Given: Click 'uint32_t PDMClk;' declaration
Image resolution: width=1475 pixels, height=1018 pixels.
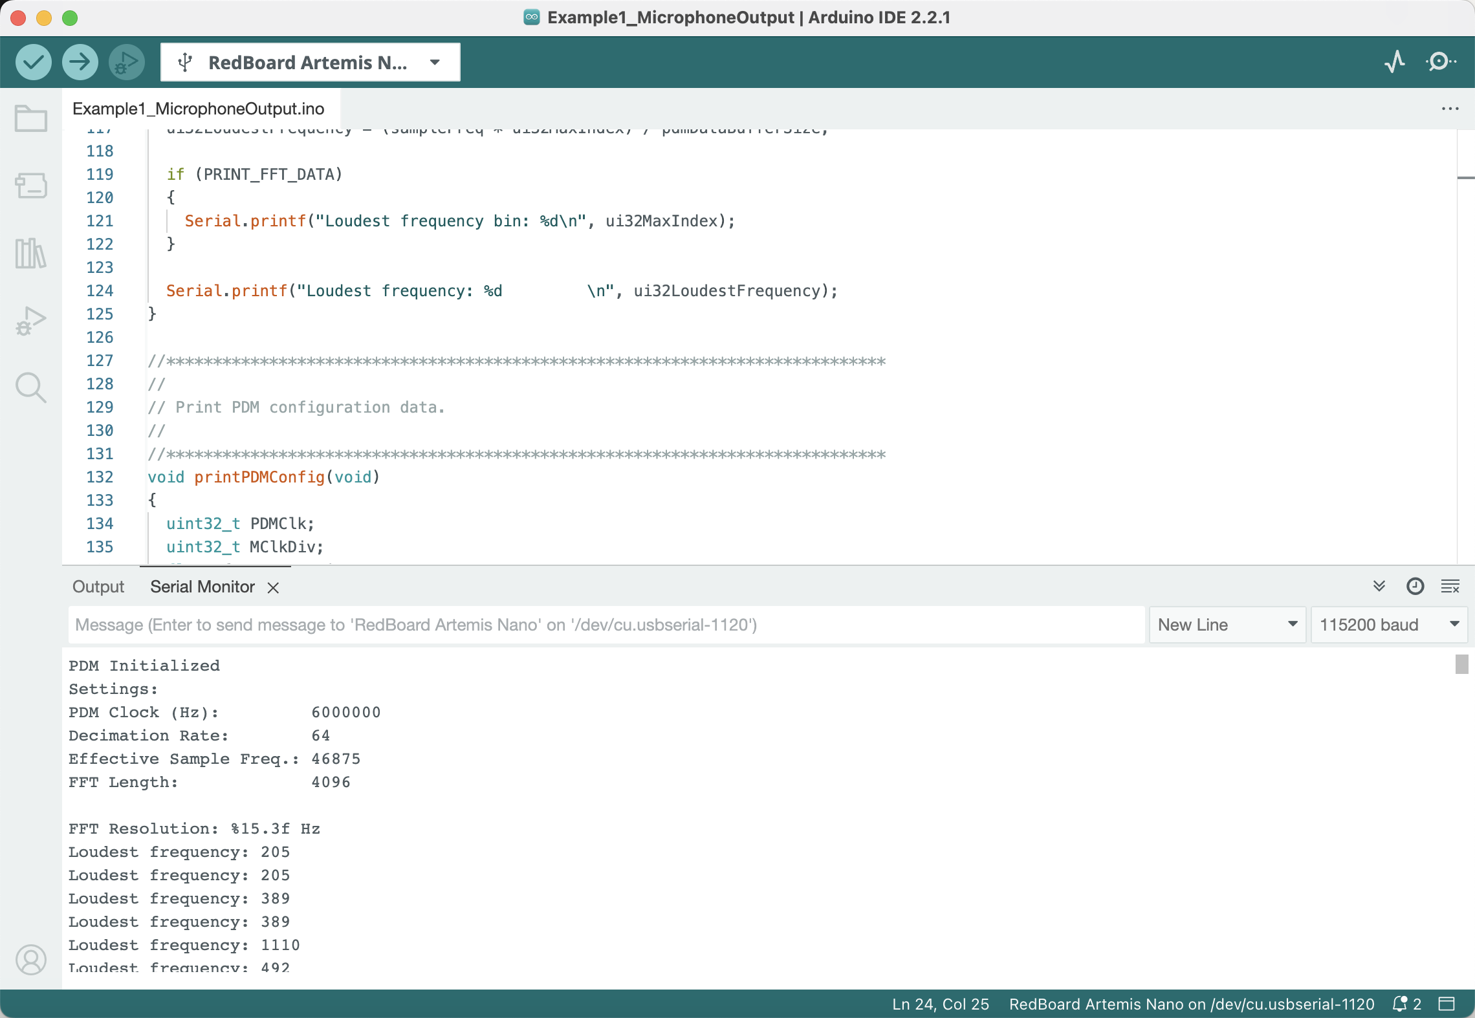Looking at the screenshot, I should [240, 524].
